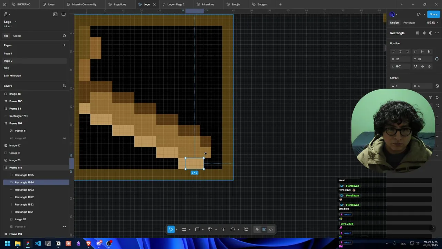This screenshot has height=249, width=442.
Task: Align top button in Position section
Action: coord(415,52)
